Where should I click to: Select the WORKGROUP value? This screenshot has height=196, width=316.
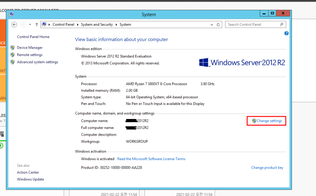137,142
